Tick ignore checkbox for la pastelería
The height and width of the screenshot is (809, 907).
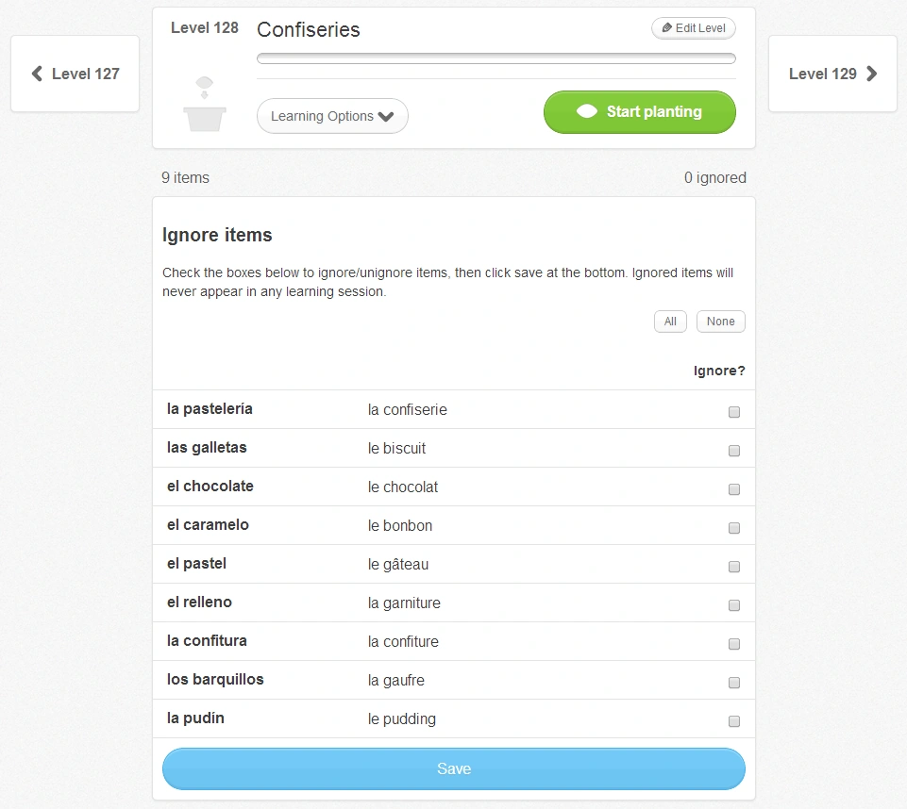point(734,412)
